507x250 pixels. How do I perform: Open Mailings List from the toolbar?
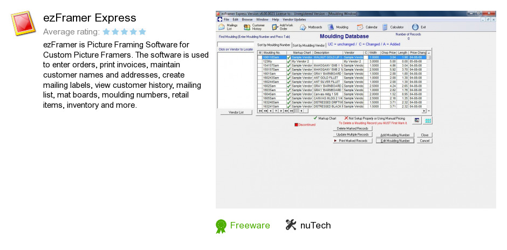click(228, 27)
